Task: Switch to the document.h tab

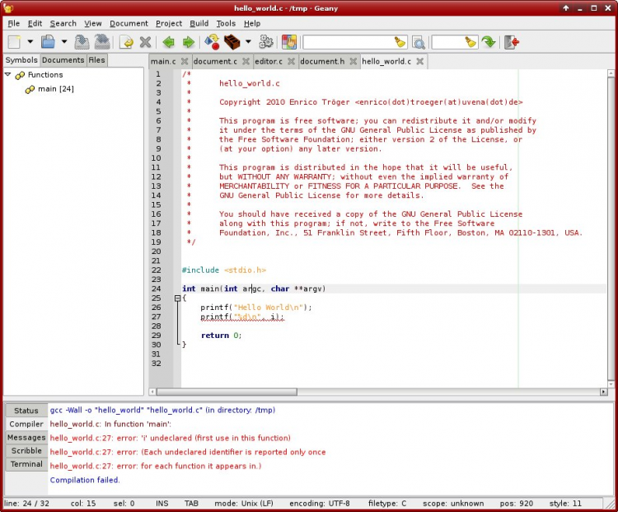Action: pyautogui.click(x=322, y=61)
